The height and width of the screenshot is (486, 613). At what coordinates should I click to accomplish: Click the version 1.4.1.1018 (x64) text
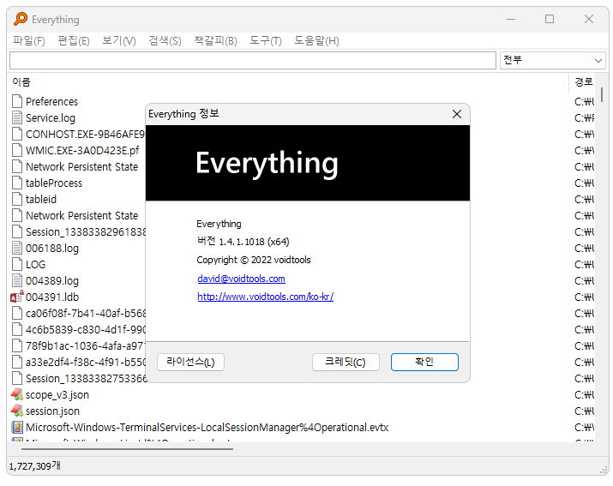pyautogui.click(x=243, y=242)
